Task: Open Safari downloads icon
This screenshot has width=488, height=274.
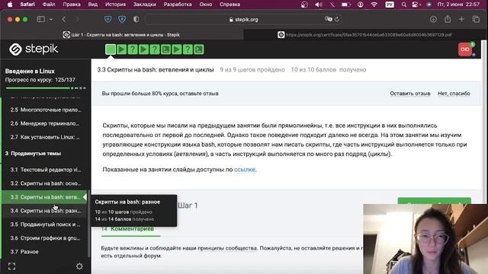Action: pos(433,19)
